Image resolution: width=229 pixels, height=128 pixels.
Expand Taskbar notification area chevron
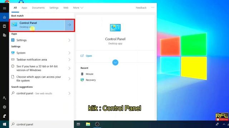point(69,60)
